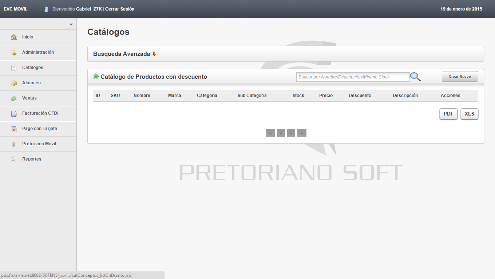Screen dimensions: 495x279
Task: Click the date 19 de enero de 2015
Action: (461, 9)
